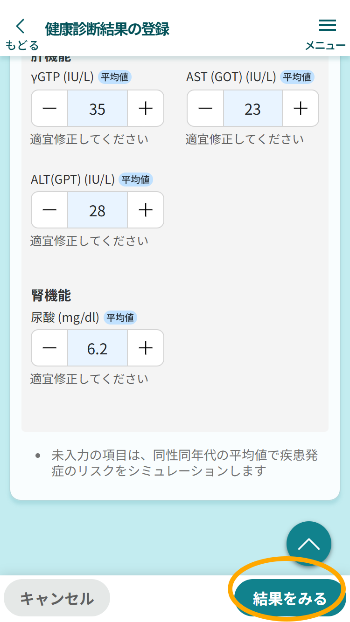Tap the 結果をみる button
Screen dimensions: 350x622
(289, 598)
